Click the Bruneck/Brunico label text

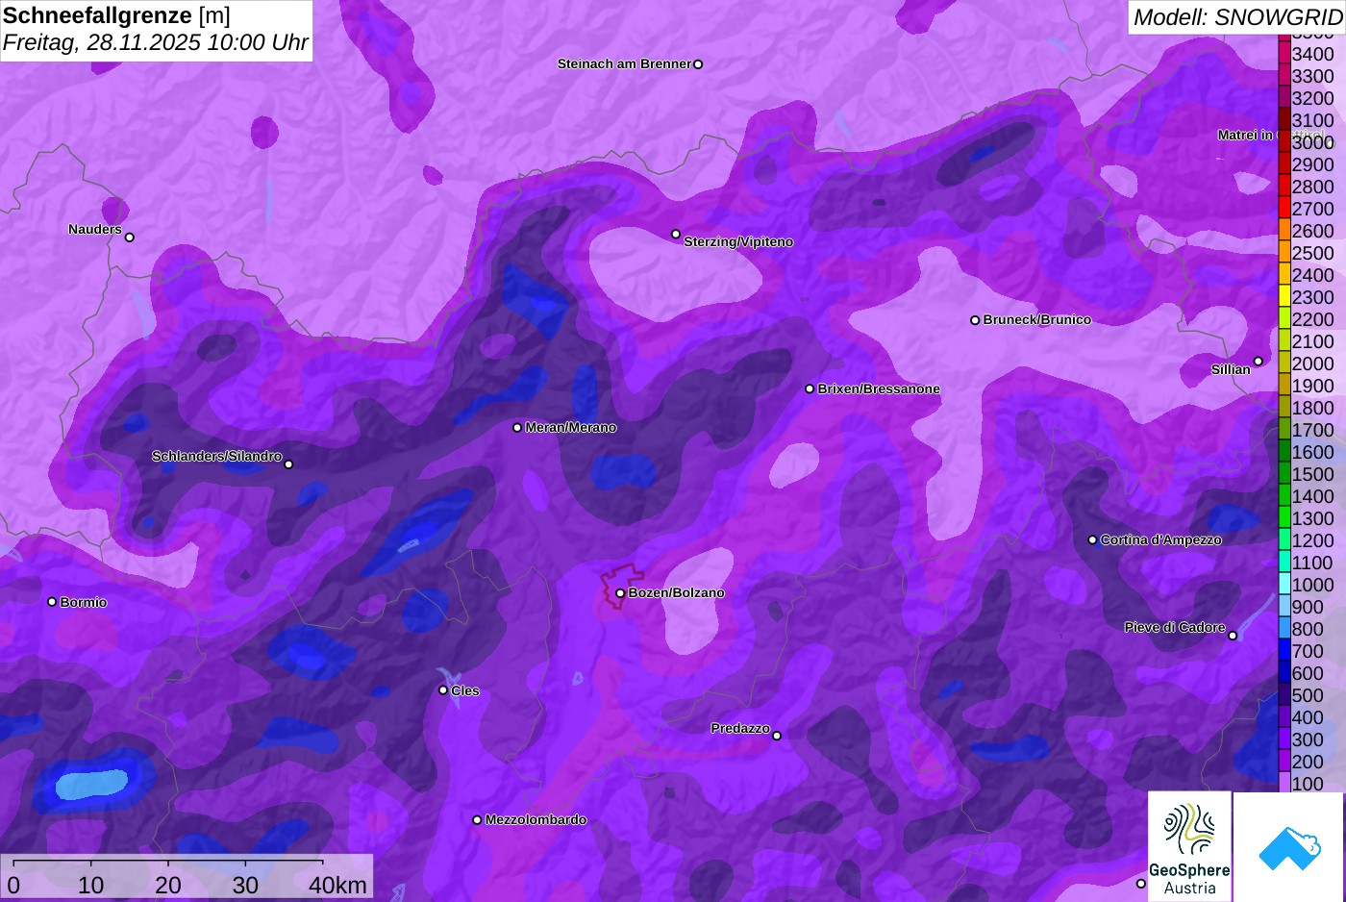click(x=1036, y=319)
